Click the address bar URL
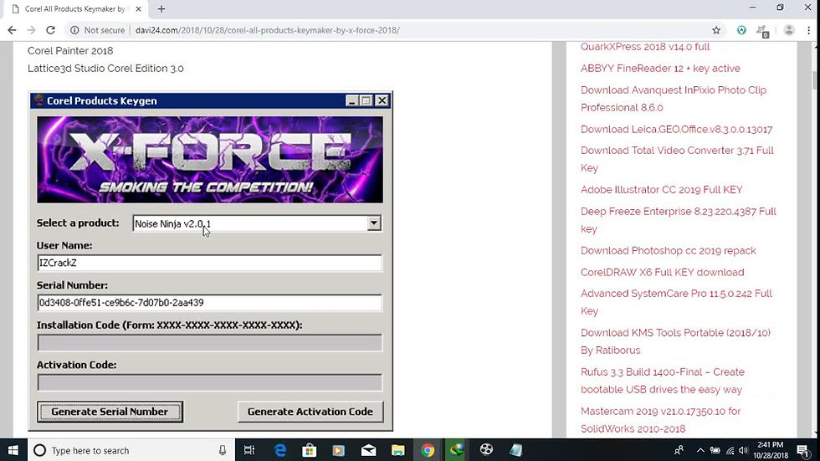Viewport: 820px width, 461px height. 267,30
